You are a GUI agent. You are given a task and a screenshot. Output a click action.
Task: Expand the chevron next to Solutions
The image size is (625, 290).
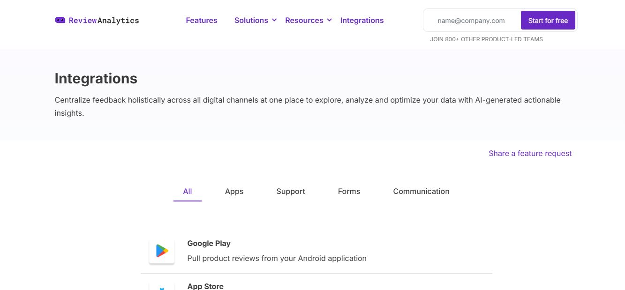tap(274, 20)
